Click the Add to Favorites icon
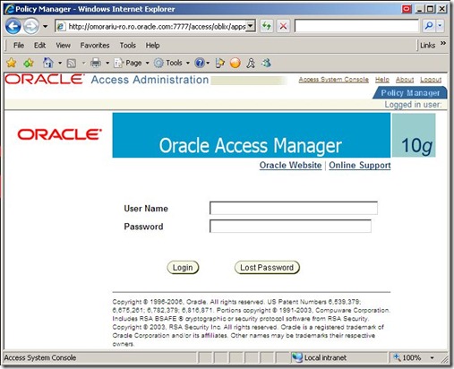454x369 pixels. tap(29, 63)
